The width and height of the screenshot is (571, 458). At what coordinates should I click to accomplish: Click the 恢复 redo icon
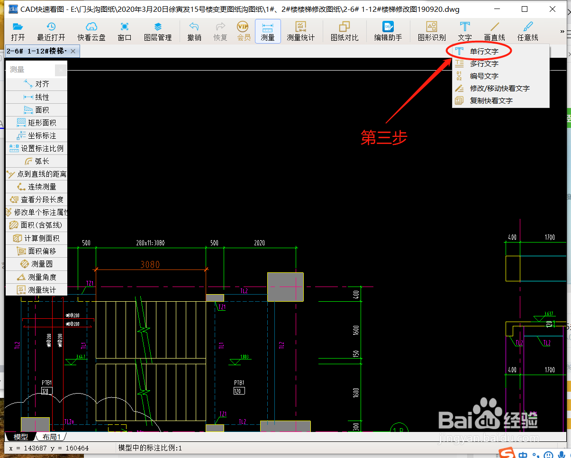click(219, 30)
